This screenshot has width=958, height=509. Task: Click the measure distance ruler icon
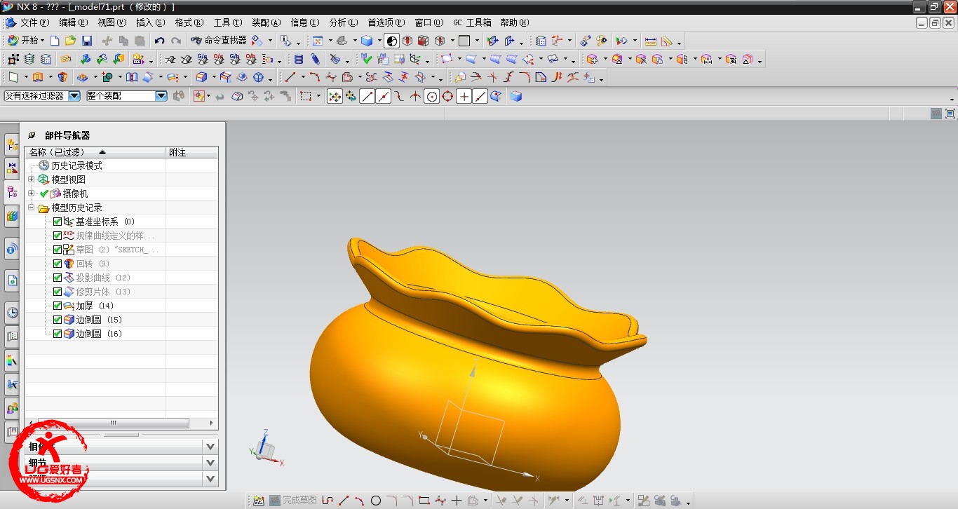(x=650, y=41)
